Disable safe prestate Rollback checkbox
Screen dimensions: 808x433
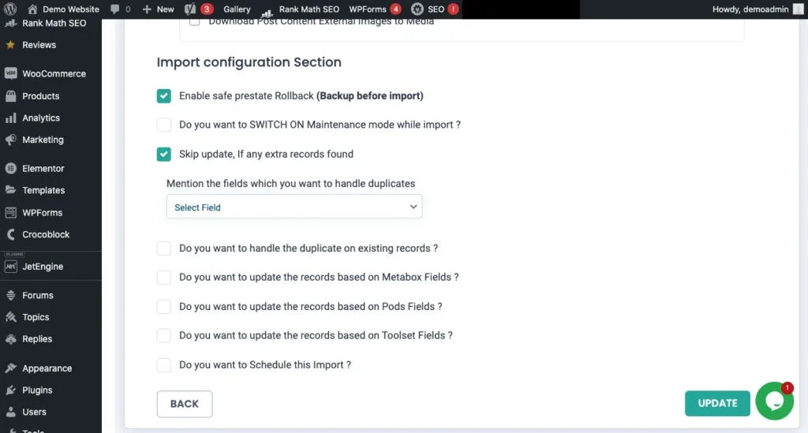164,96
